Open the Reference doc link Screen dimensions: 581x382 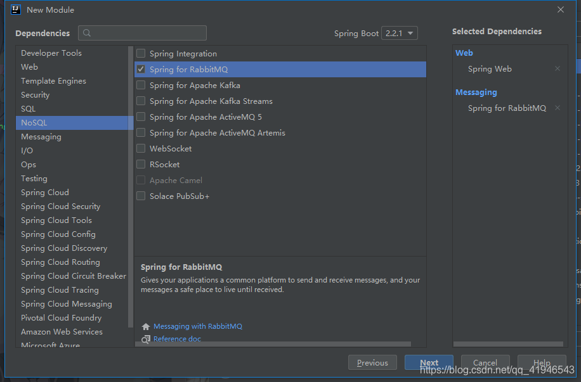(177, 339)
